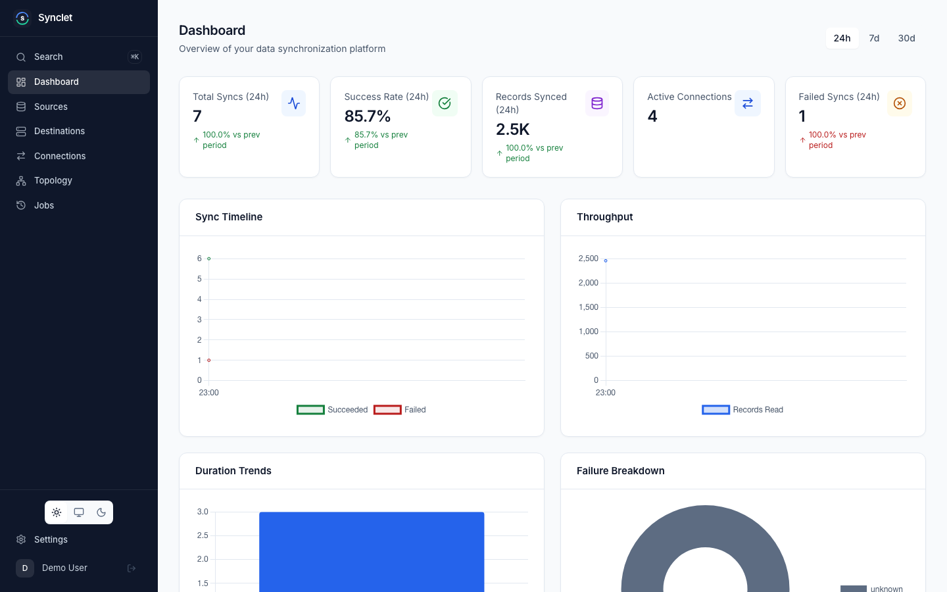Click the Failure Breakdown heading
The width and height of the screenshot is (947, 592).
coord(621,471)
